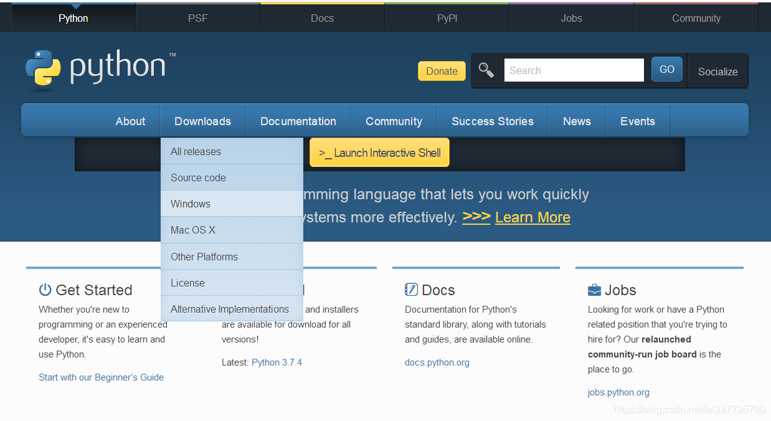
Task: Click the Jobs briefcase icon
Action: tap(594, 290)
